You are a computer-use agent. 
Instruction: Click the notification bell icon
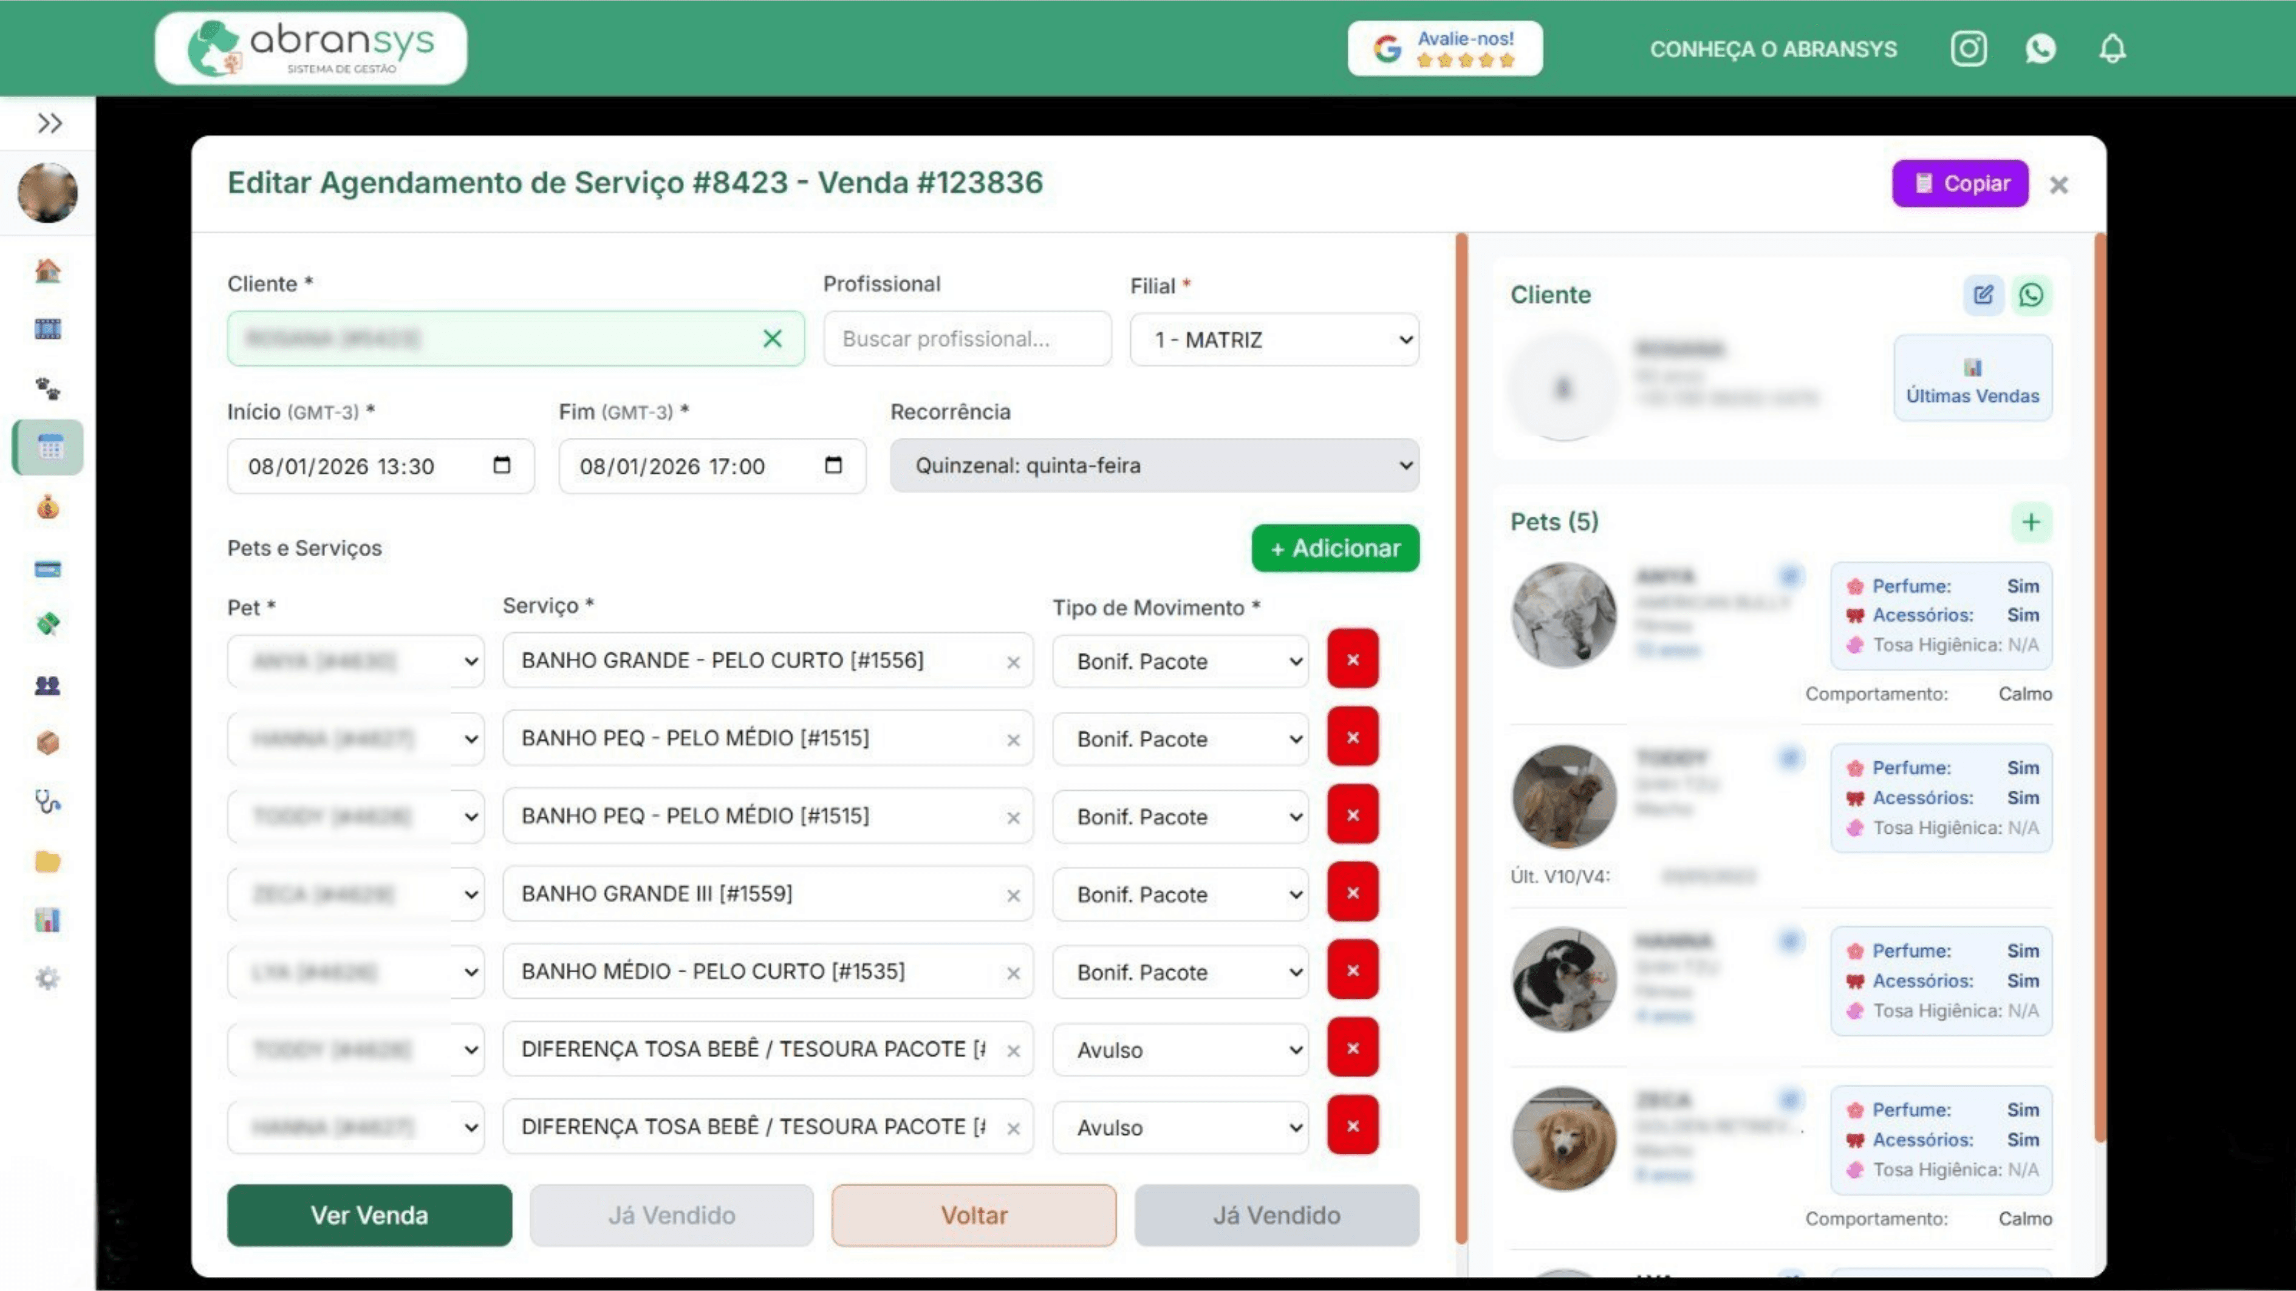click(2111, 49)
